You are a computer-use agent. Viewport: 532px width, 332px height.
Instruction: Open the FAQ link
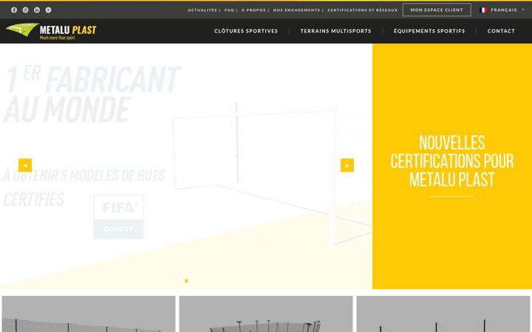[229, 10]
